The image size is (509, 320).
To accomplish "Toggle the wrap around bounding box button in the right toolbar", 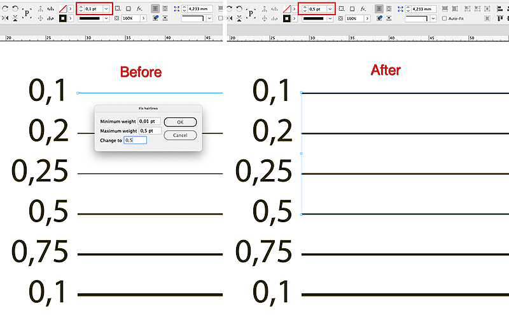I will point(390,8).
